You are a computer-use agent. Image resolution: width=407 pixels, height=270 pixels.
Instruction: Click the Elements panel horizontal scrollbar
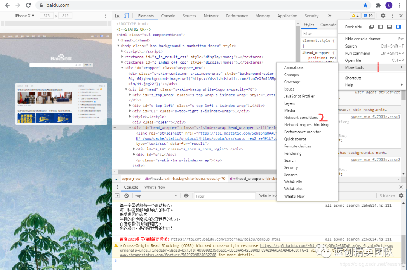197,172
